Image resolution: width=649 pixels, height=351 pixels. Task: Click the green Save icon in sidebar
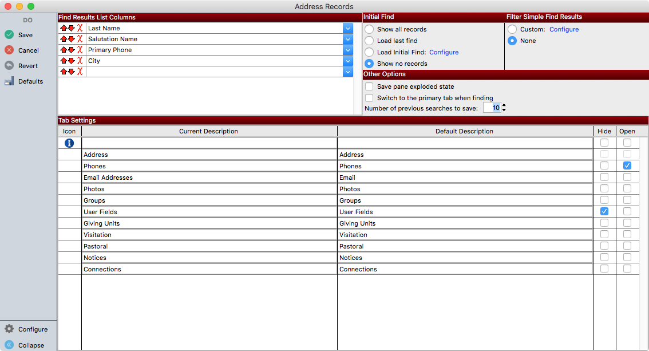pos(9,35)
